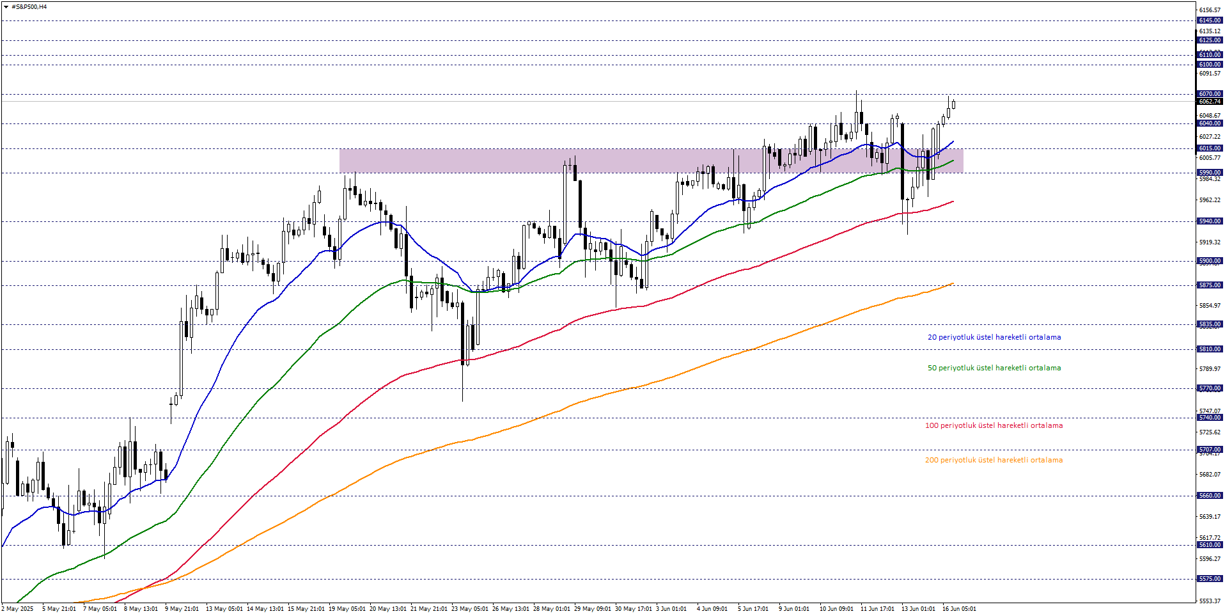Select the 5940.00 price level tag
This screenshot has height=616, width=1225.
[1210, 221]
